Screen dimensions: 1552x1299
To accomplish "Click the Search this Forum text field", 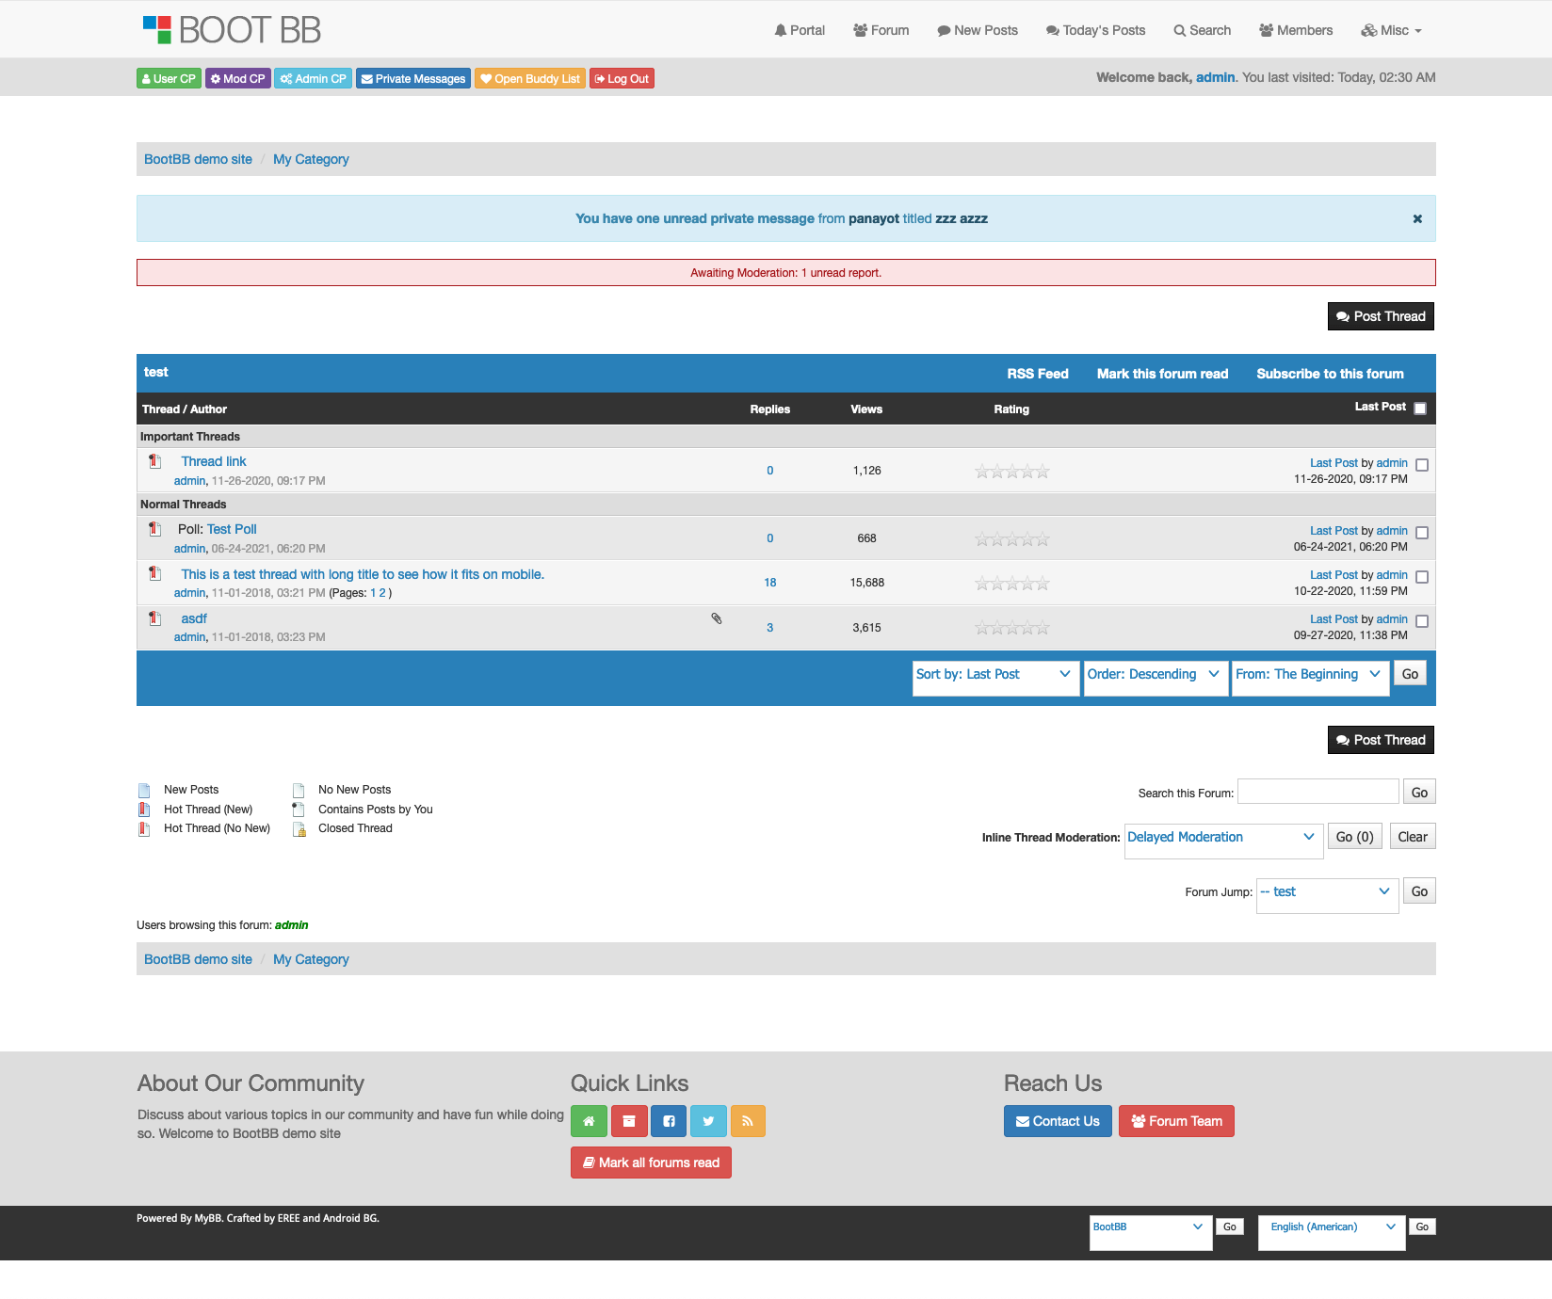I will [1318, 792].
